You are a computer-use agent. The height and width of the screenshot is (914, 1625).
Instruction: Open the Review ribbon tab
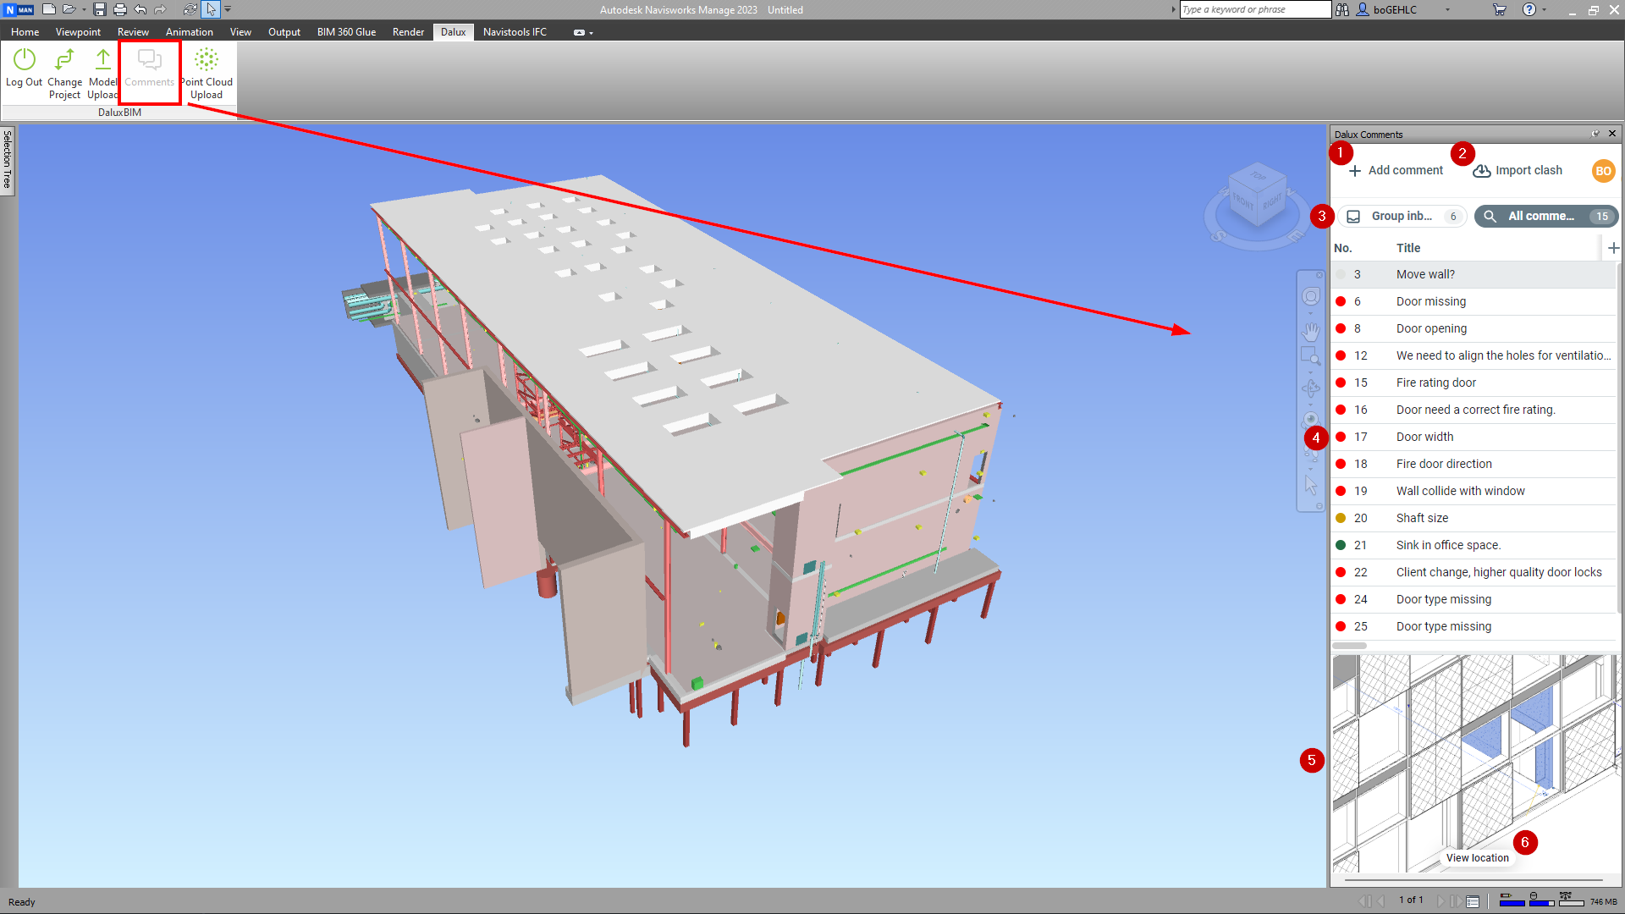(133, 31)
